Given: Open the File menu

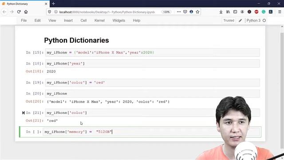Looking at the screenshot, I should coord(24,20).
